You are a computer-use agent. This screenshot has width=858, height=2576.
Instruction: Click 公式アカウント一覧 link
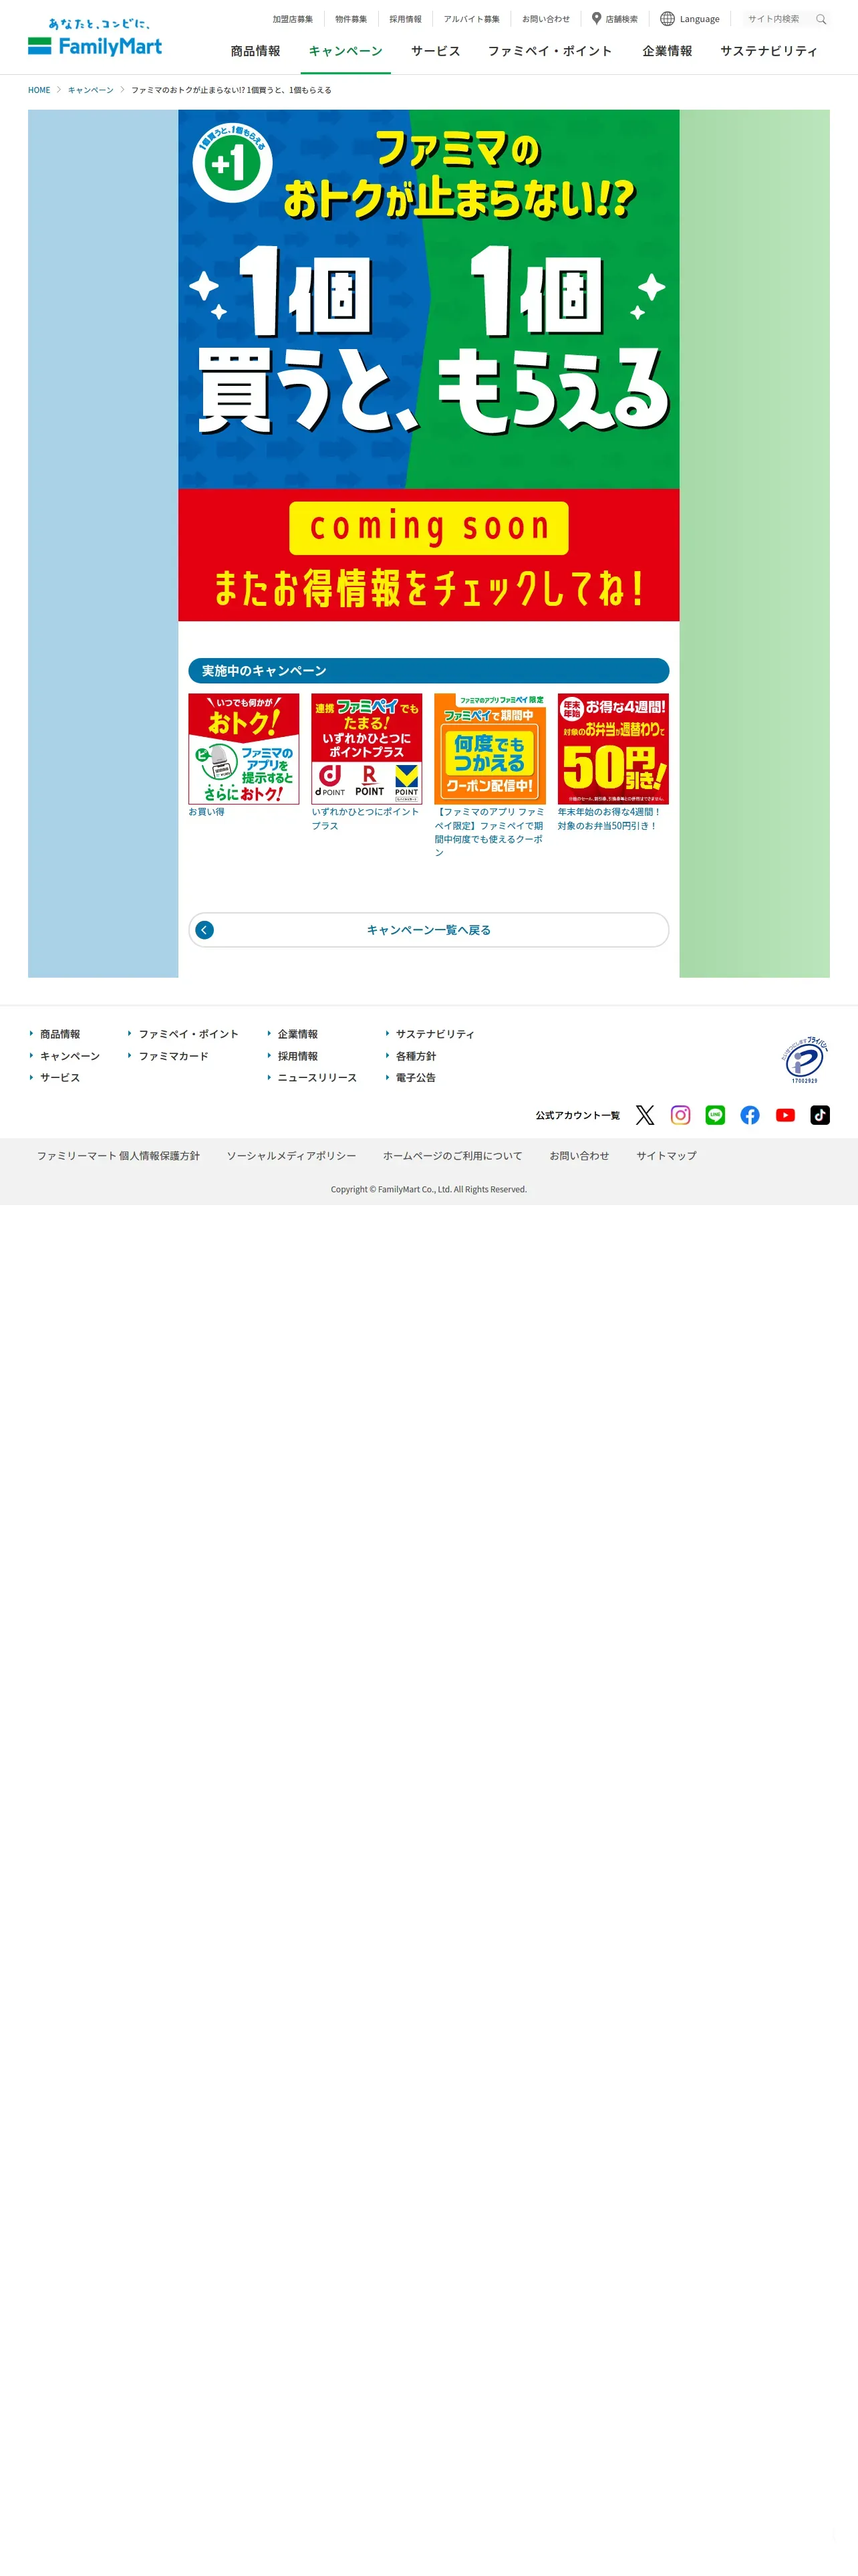click(x=577, y=1115)
